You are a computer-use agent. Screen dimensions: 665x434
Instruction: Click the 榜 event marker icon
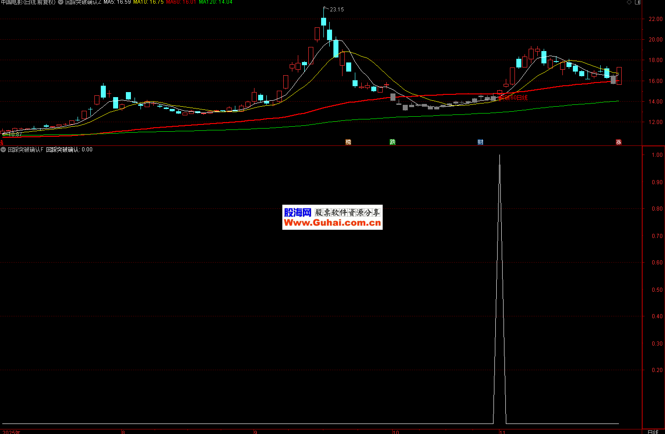pos(348,142)
